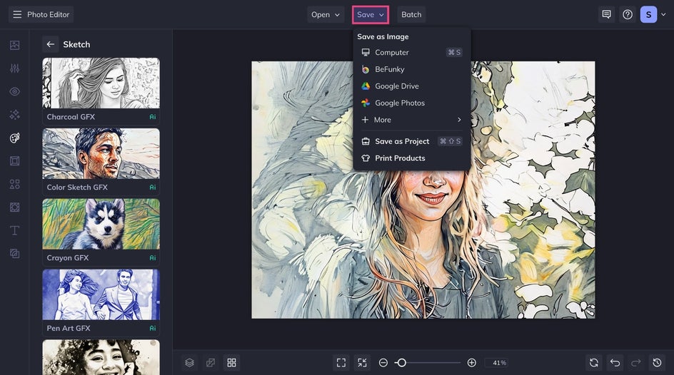This screenshot has height=375, width=674.
Task: Open the Edit adjustments sliders icon
Action: (14, 68)
